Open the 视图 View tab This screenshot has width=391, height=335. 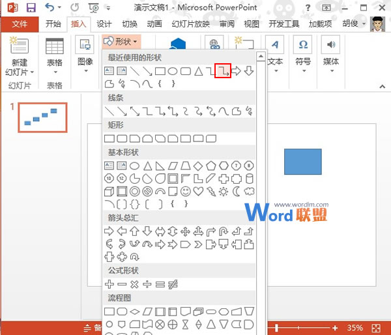click(252, 24)
